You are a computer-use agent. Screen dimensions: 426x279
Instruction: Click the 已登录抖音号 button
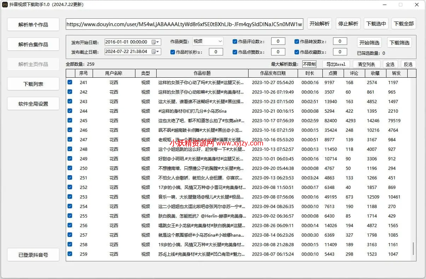pos(33,255)
